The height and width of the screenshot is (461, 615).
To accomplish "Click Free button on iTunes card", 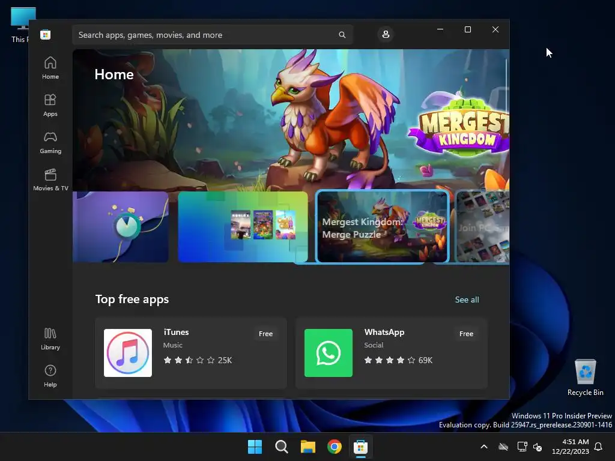I will pos(265,334).
